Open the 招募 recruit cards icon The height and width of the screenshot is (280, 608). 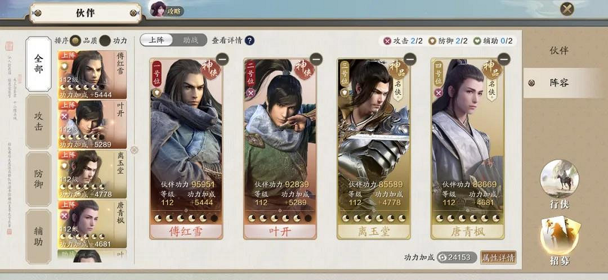[560, 236]
